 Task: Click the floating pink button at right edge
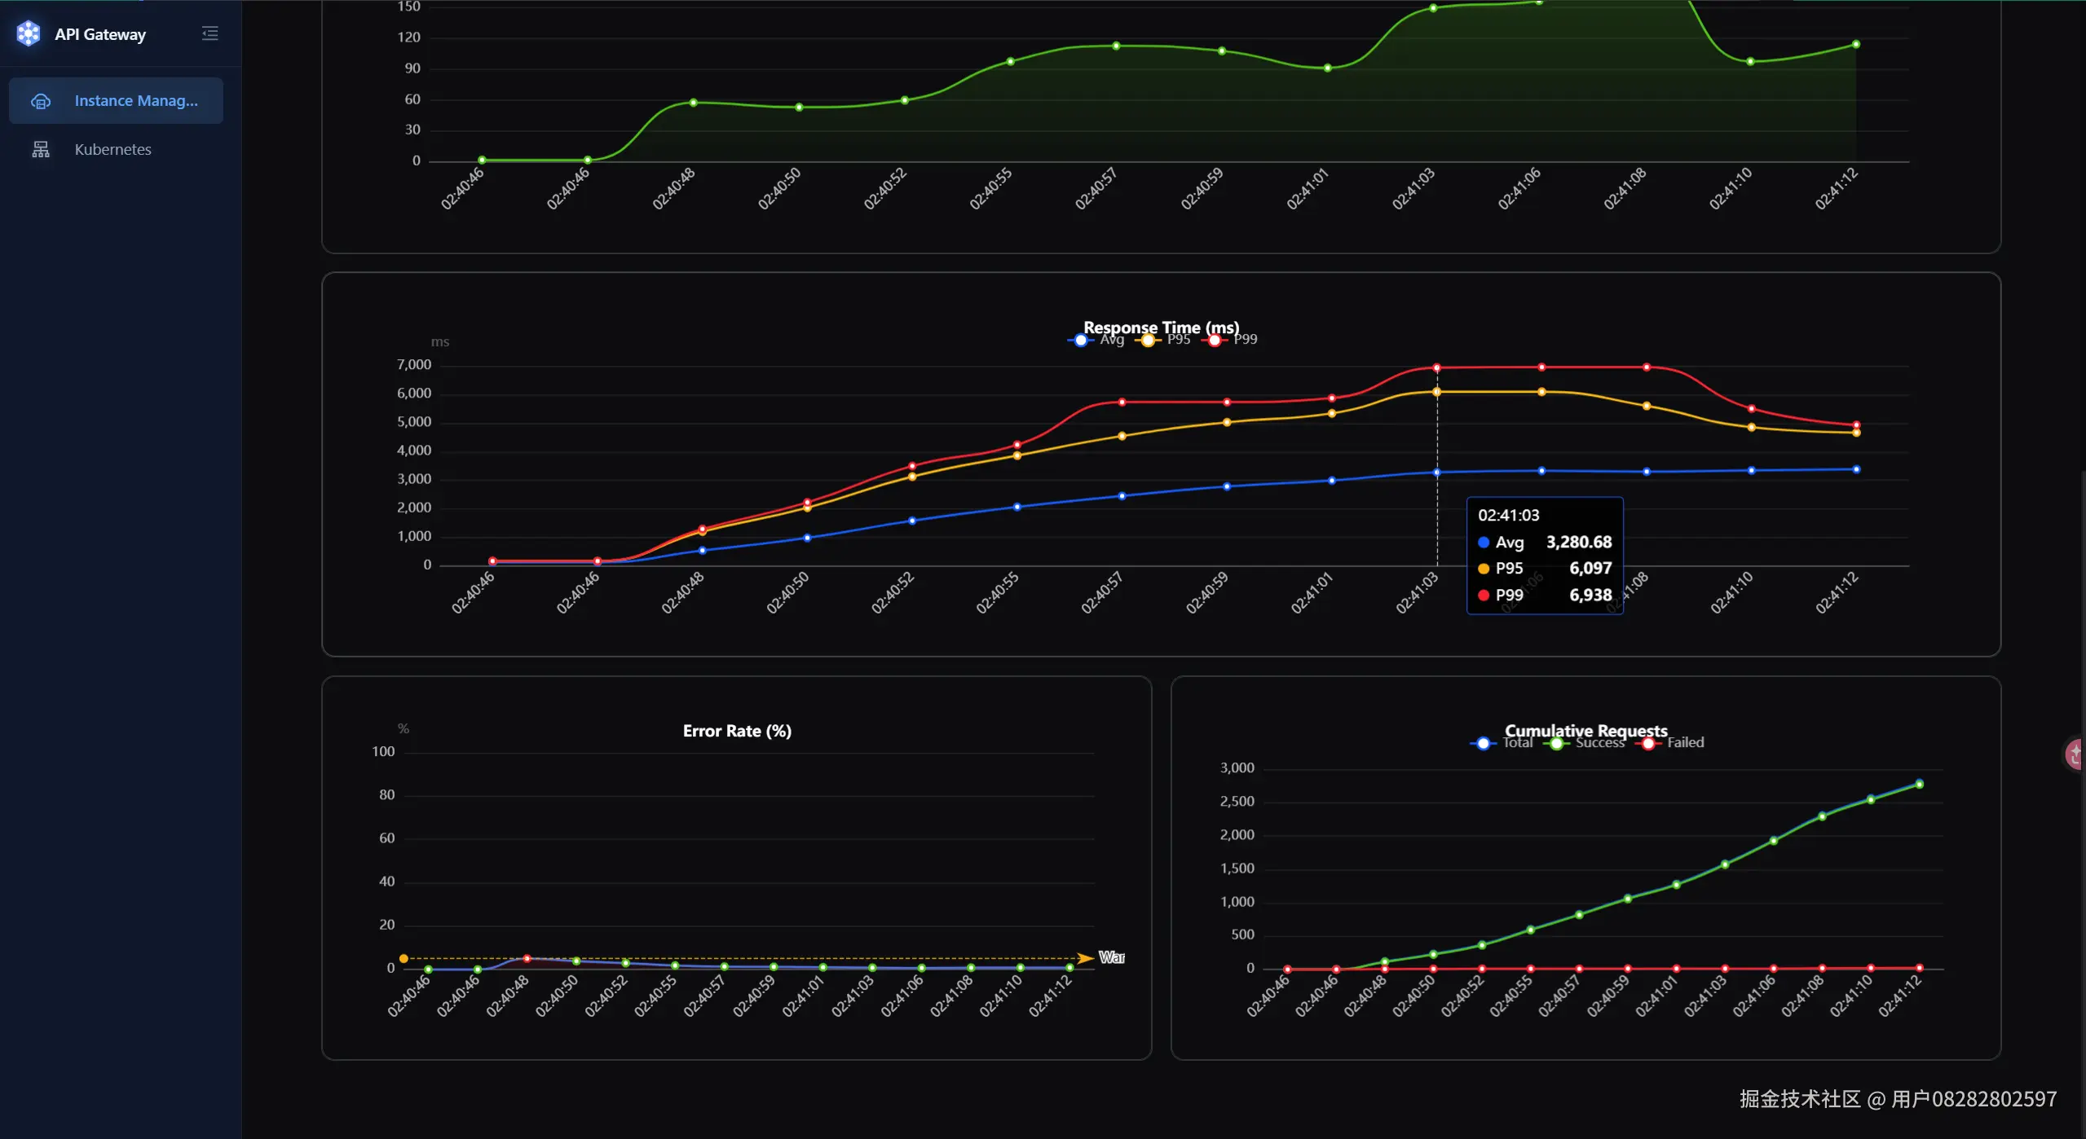click(2075, 754)
